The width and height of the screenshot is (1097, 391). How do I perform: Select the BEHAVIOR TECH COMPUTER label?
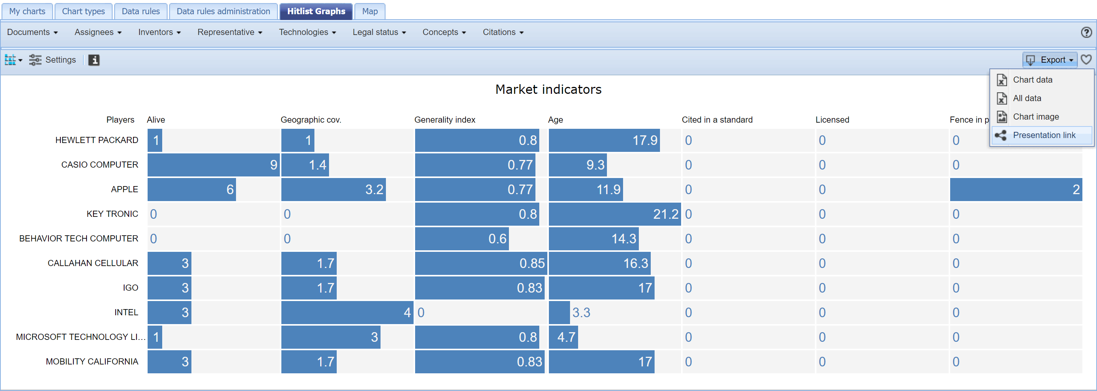coord(79,239)
